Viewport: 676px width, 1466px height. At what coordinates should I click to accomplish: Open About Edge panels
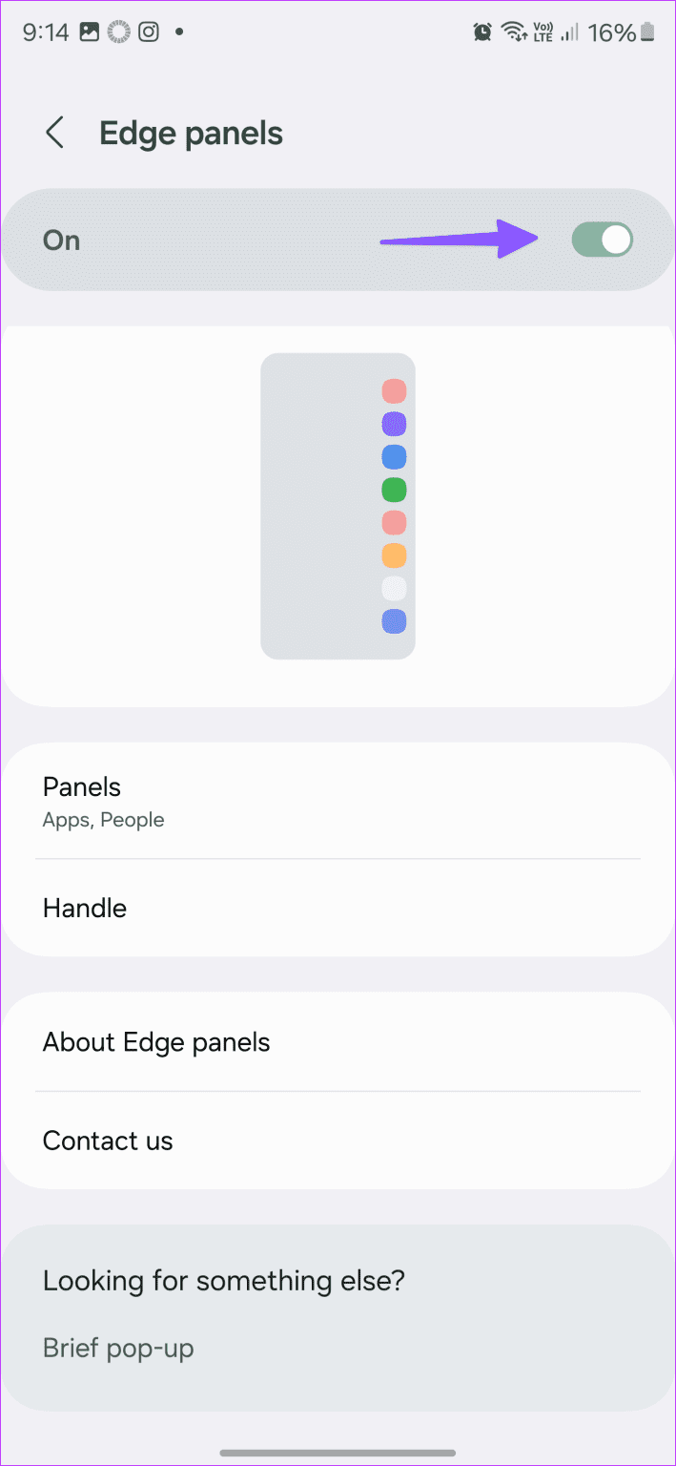(x=338, y=1042)
